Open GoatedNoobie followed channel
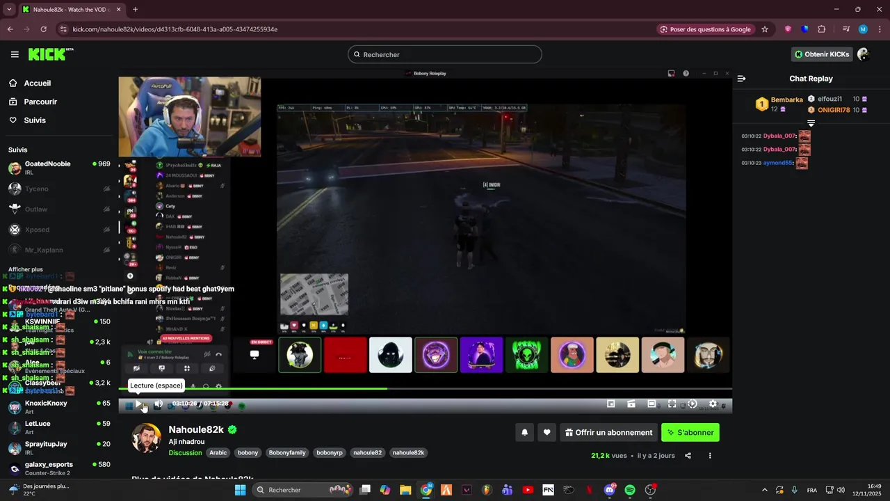Image resolution: width=890 pixels, height=501 pixels. coord(59,168)
